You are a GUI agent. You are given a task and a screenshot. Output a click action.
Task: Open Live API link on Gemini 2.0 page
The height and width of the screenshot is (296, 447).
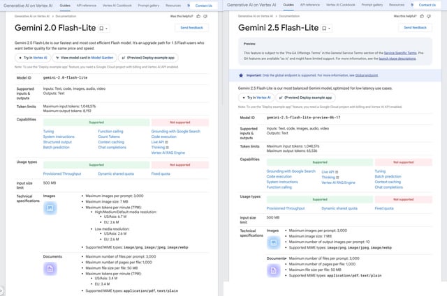tap(158, 142)
